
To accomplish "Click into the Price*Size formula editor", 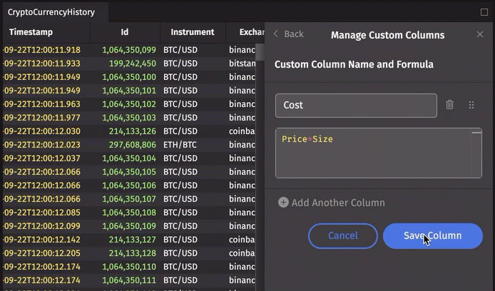I will tap(378, 153).
